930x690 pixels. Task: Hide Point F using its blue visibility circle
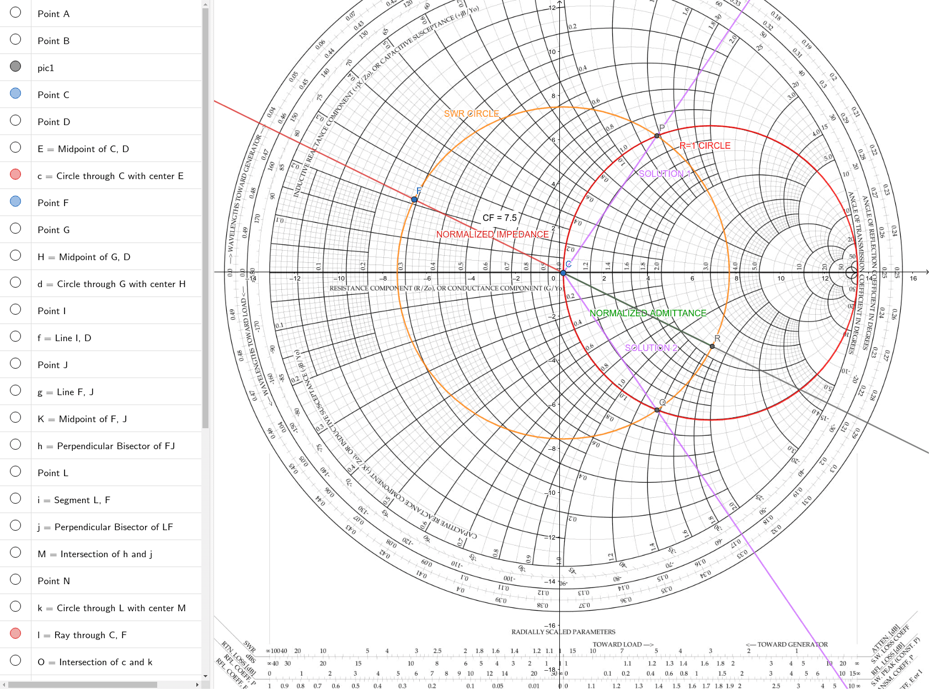point(15,201)
